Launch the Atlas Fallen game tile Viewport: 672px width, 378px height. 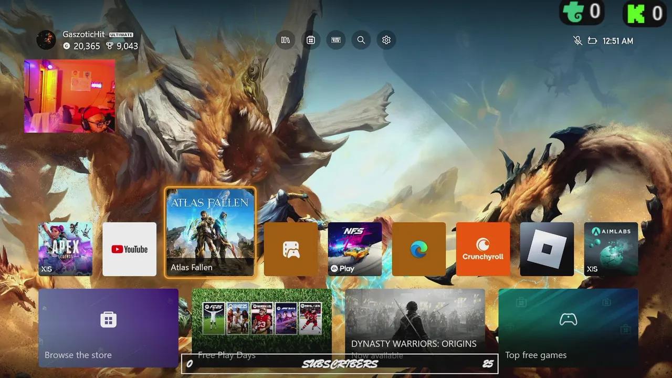[x=210, y=232]
